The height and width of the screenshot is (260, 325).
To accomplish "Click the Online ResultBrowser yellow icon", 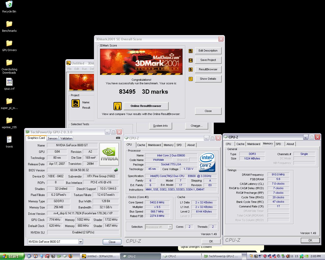I will (x=117, y=106).
